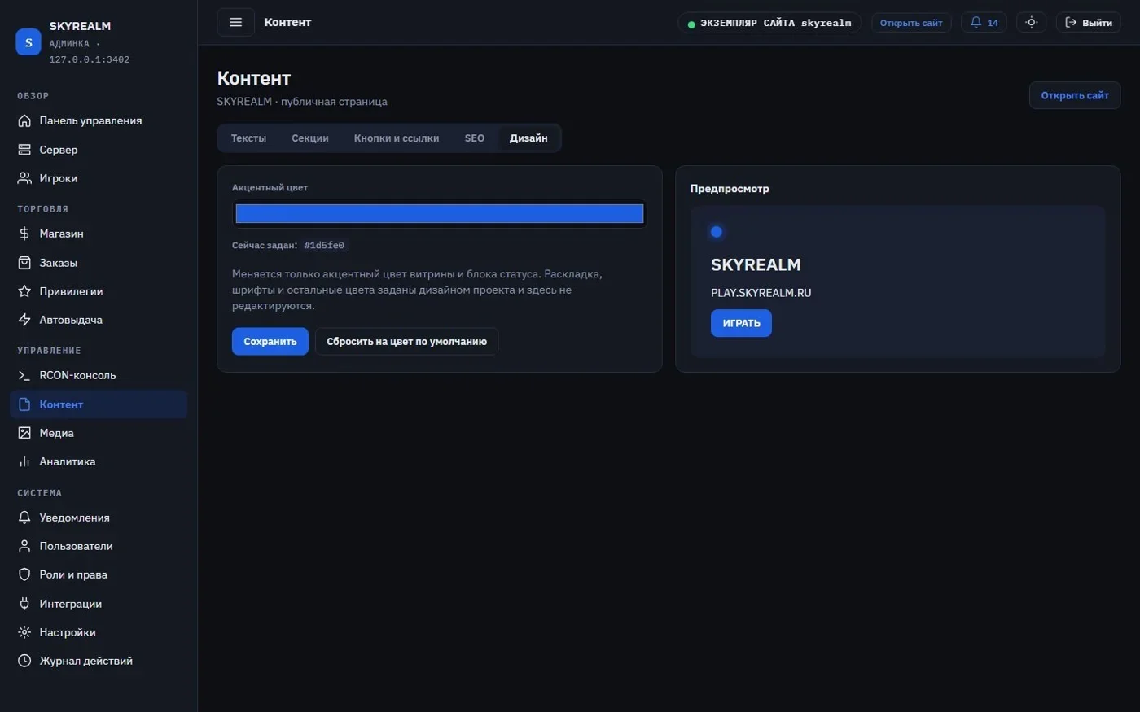This screenshot has height=712, width=1140.
Task: Open the accent color picker swatch
Action: click(440, 214)
